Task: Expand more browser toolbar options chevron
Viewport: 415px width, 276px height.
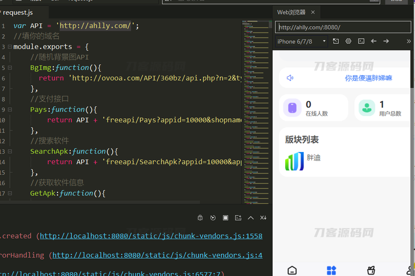Action: click(x=409, y=41)
